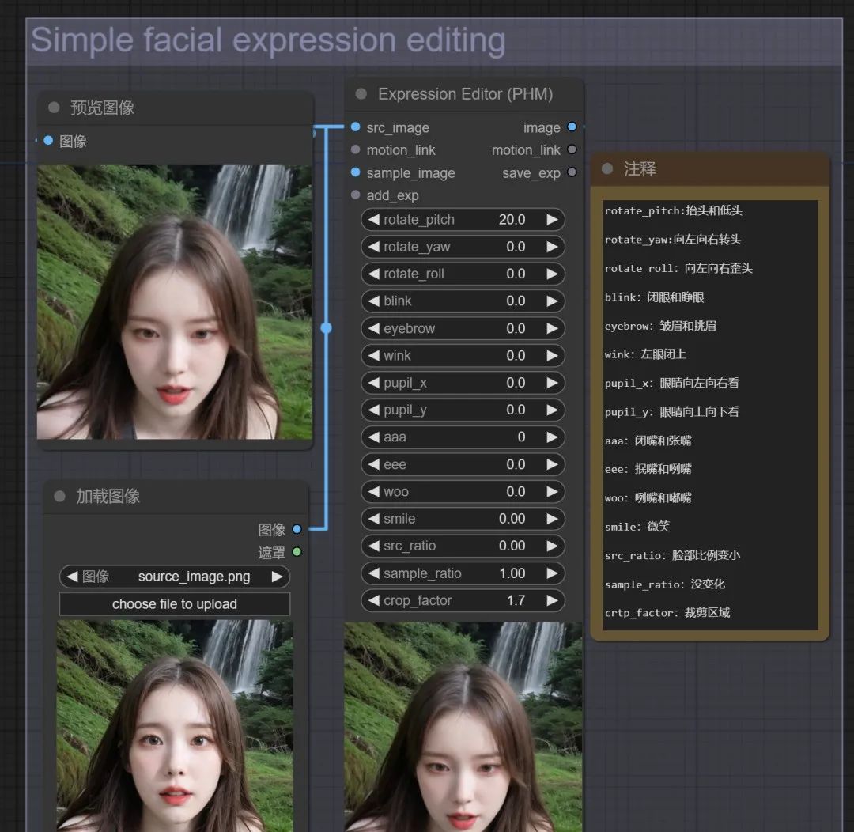Increase wink value with right arrow
854x832 pixels.
pyautogui.click(x=552, y=355)
